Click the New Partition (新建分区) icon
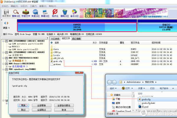Image resolution: width=177 pixels, height=118 pixels. pyautogui.click(x=45, y=13)
